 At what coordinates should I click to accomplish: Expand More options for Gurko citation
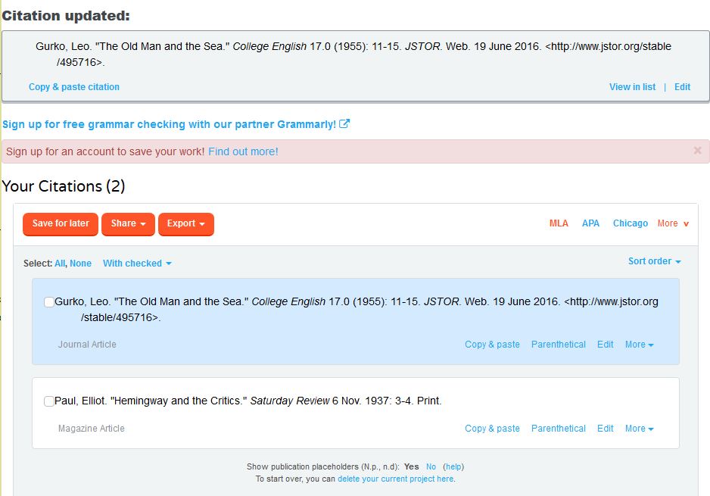(x=639, y=345)
